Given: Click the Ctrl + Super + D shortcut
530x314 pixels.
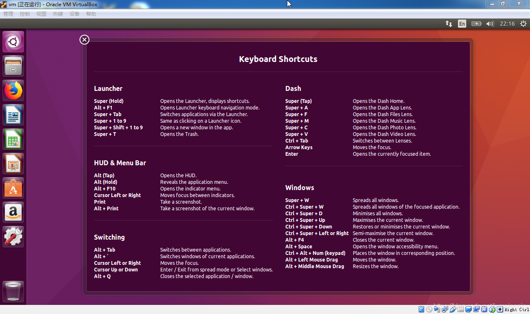Looking at the screenshot, I should [304, 214].
